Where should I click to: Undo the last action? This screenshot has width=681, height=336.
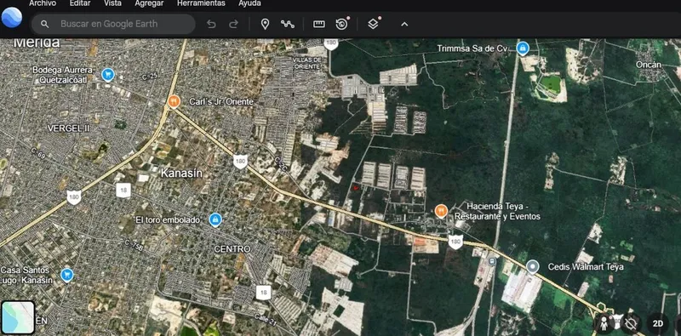point(211,25)
